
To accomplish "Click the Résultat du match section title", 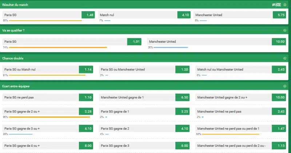I will click(15, 5).
